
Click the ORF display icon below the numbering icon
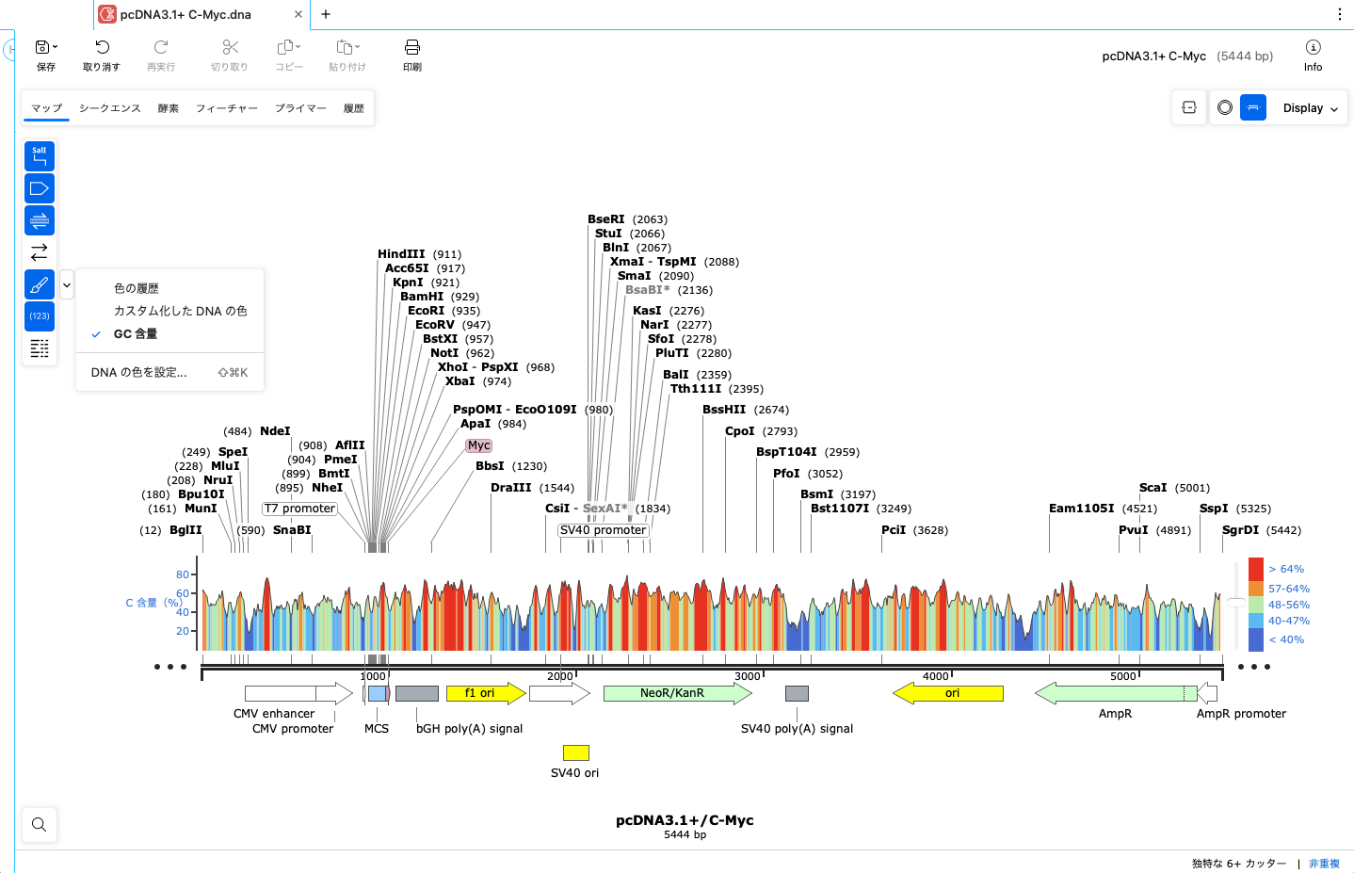(x=39, y=348)
